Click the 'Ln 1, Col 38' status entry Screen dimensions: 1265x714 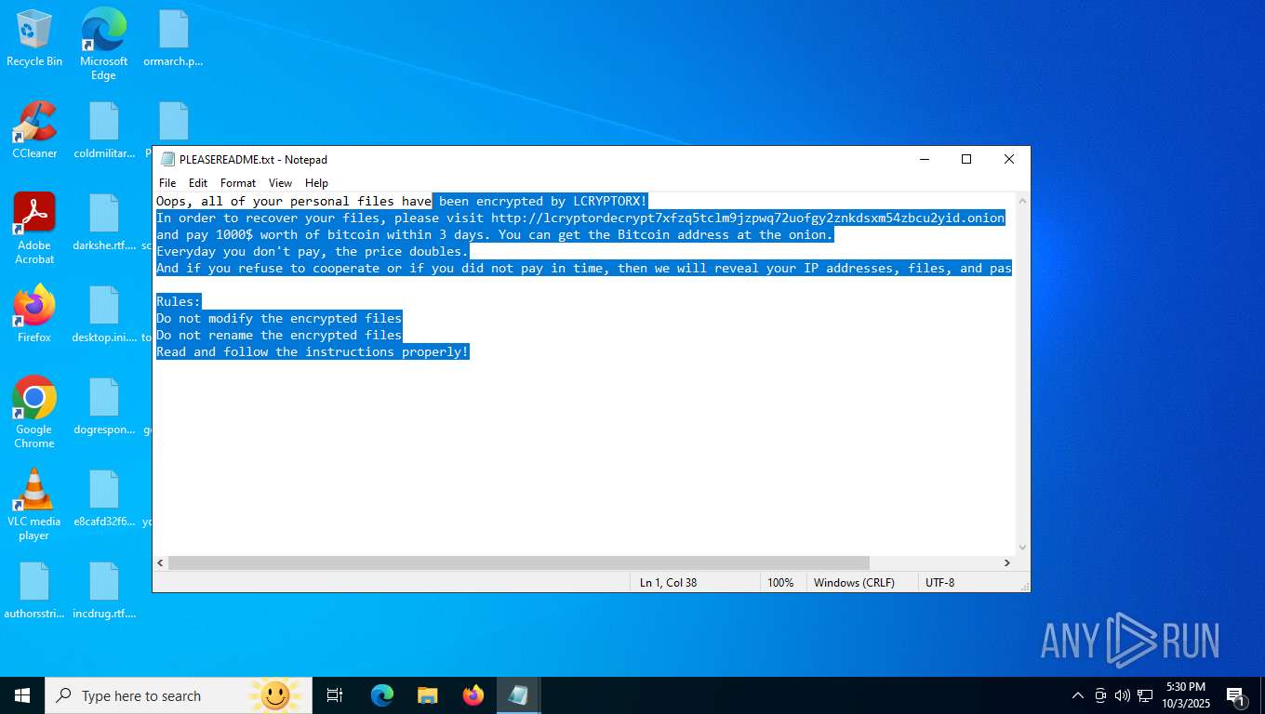[x=693, y=583]
